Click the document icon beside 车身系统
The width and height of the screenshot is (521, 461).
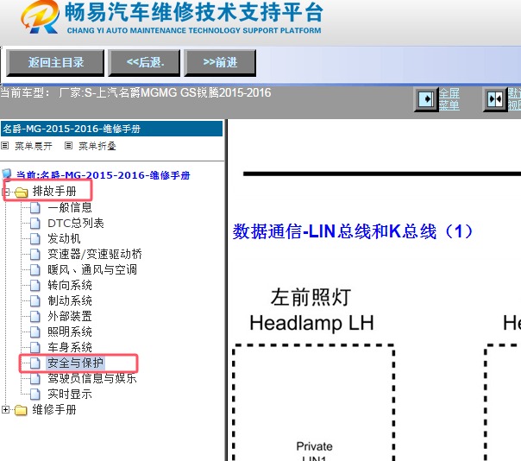click(35, 348)
